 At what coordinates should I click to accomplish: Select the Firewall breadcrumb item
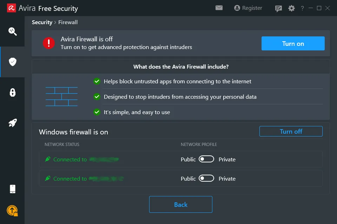tap(68, 22)
